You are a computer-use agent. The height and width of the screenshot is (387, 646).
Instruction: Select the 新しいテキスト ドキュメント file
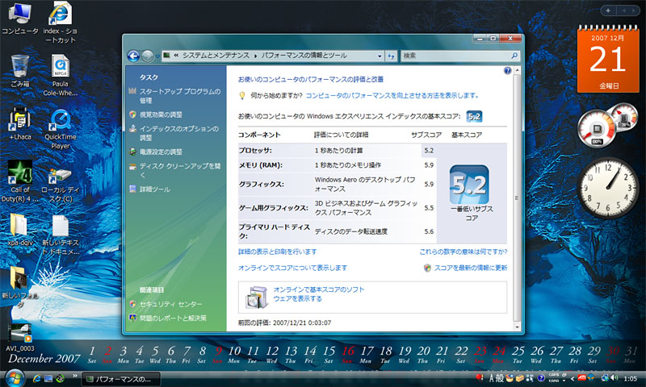click(x=60, y=235)
